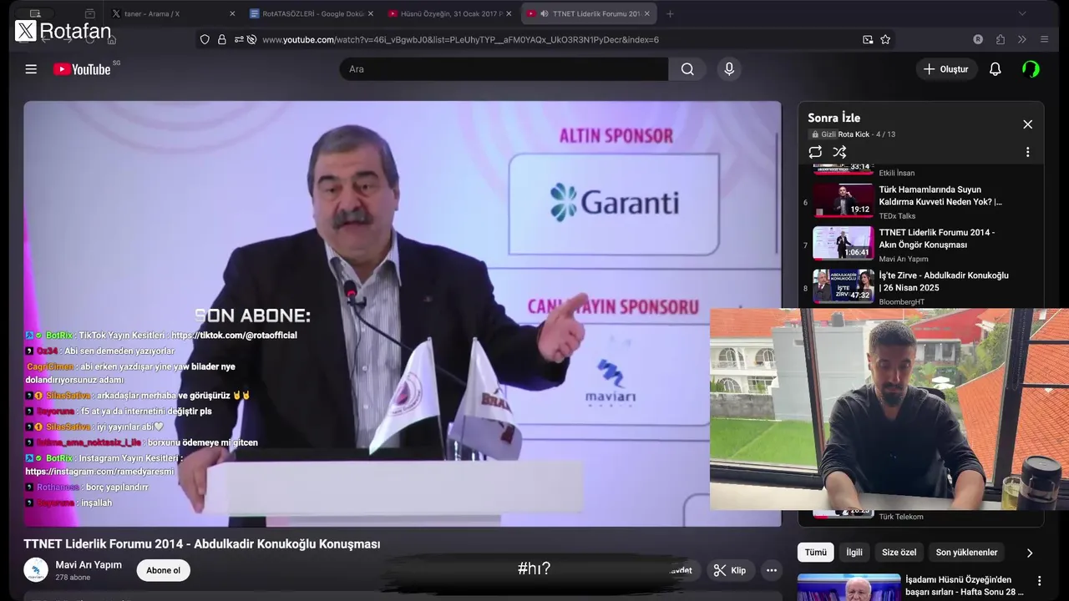The height and width of the screenshot is (601, 1069).
Task: Open the Mavi Arı Yapım channel name
Action: [89, 565]
